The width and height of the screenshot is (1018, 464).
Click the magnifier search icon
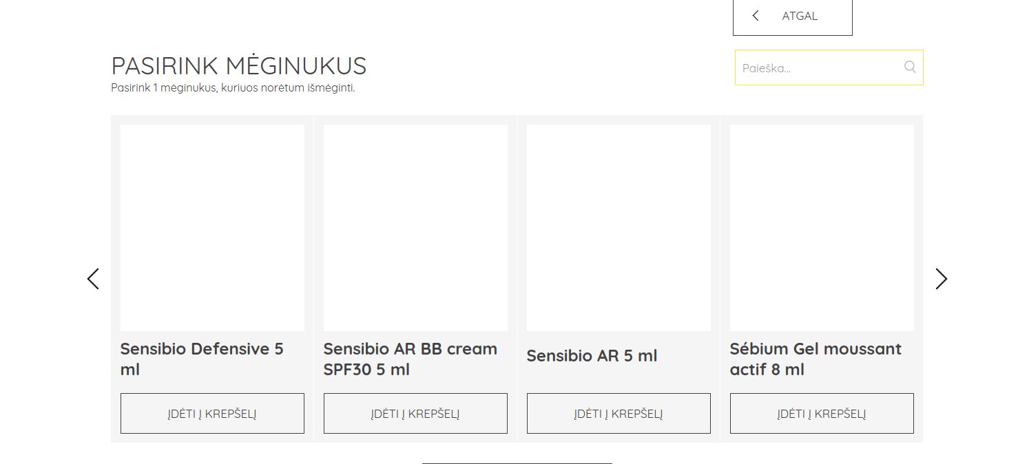point(909,67)
